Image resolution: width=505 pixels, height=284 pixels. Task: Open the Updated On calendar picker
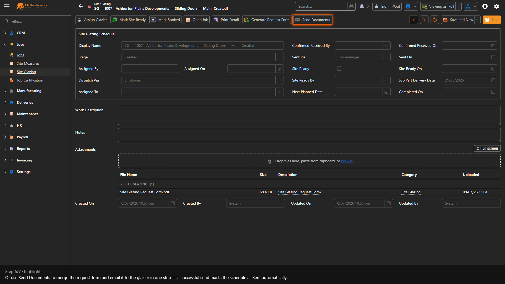pyautogui.click(x=389, y=203)
